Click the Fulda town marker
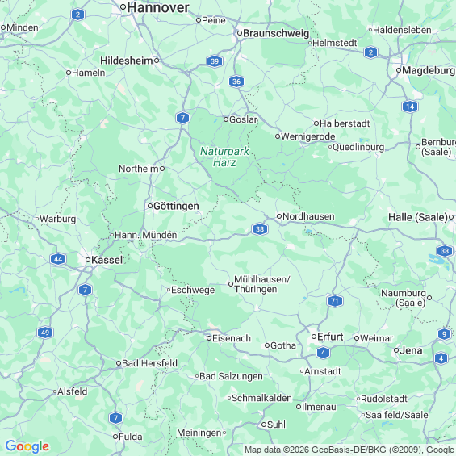 click(x=115, y=437)
